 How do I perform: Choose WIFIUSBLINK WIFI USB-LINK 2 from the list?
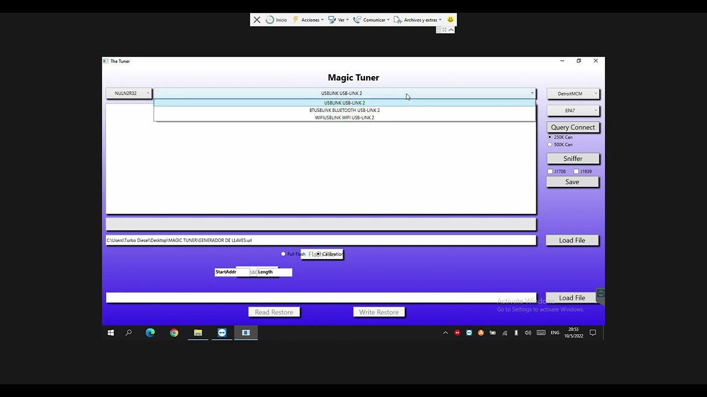coord(344,117)
